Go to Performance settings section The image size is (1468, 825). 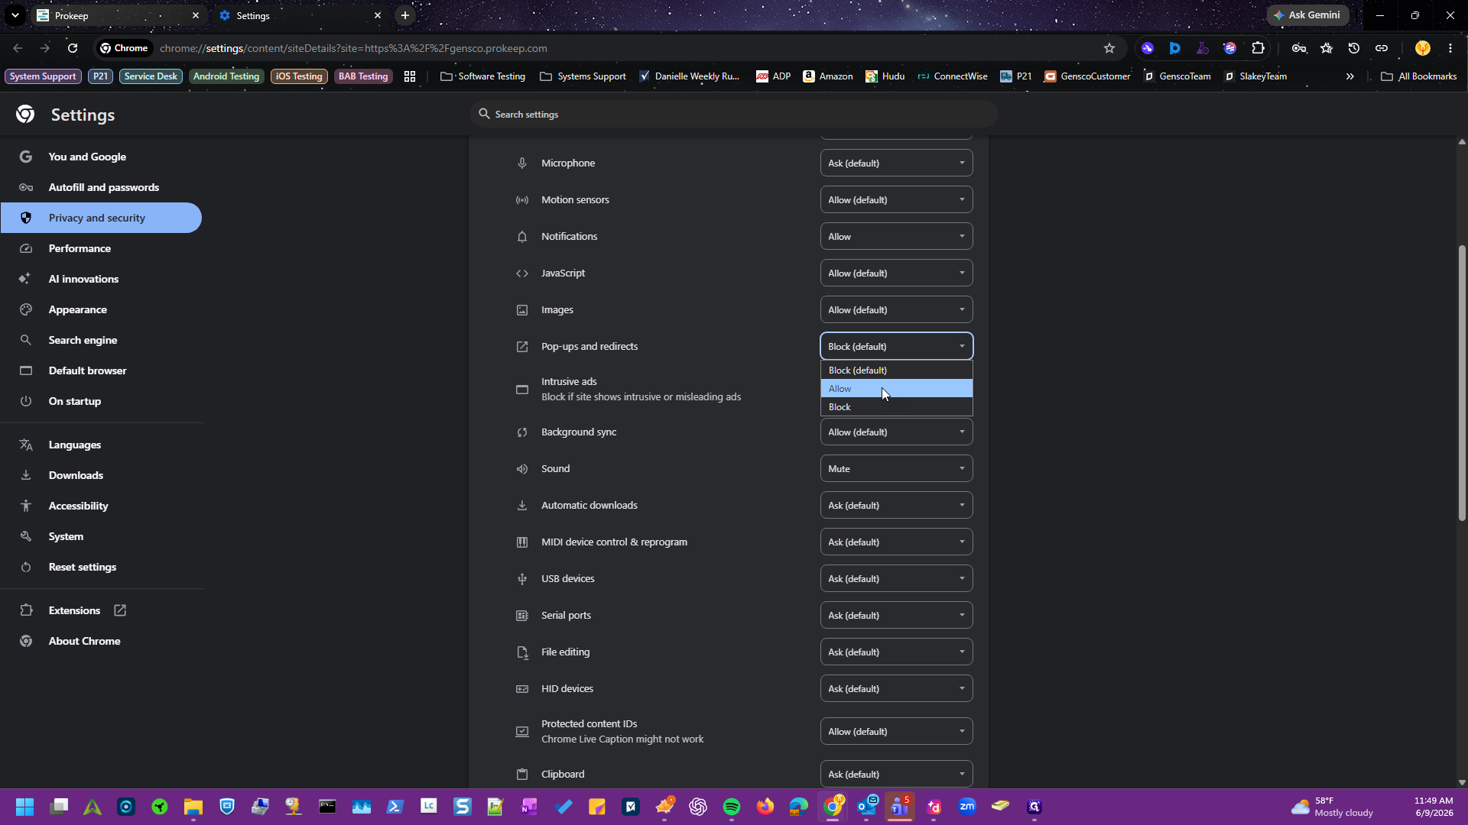coord(101,248)
